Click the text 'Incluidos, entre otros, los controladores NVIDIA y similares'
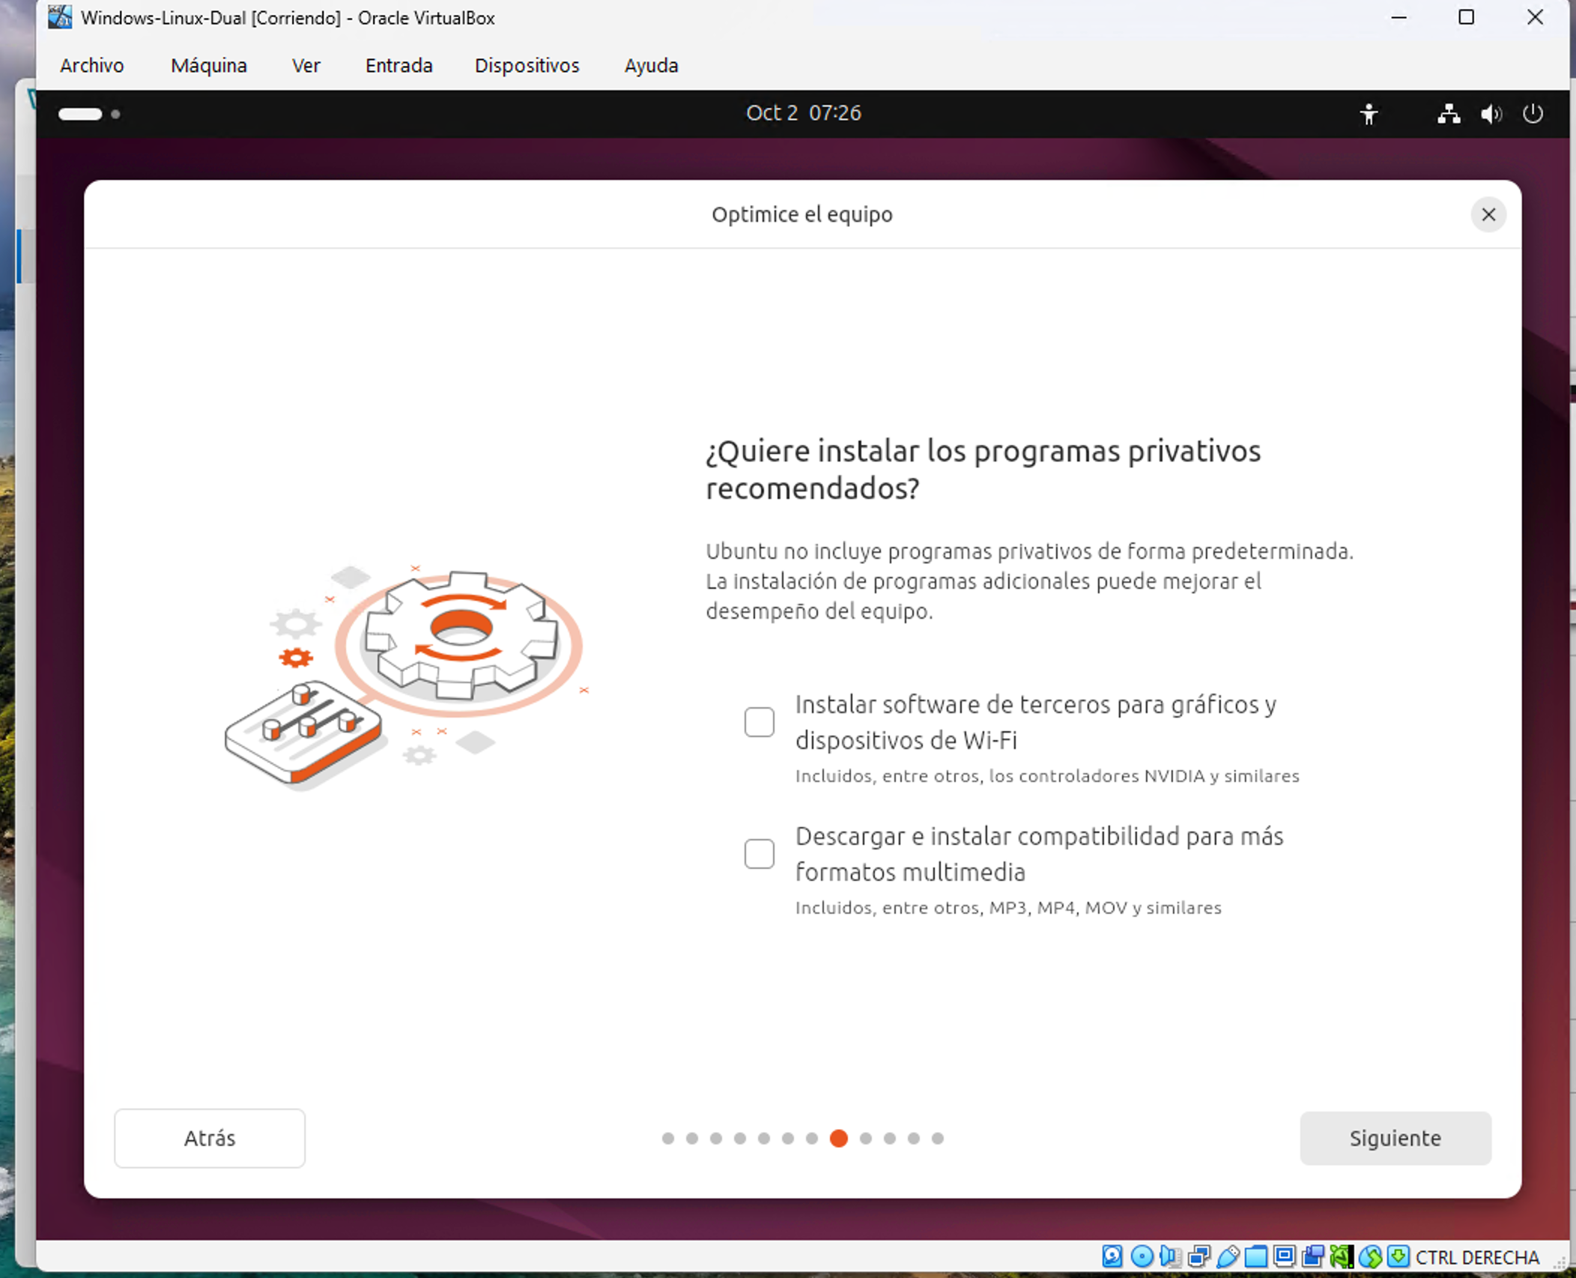This screenshot has height=1278, width=1576. pyautogui.click(x=1046, y=776)
